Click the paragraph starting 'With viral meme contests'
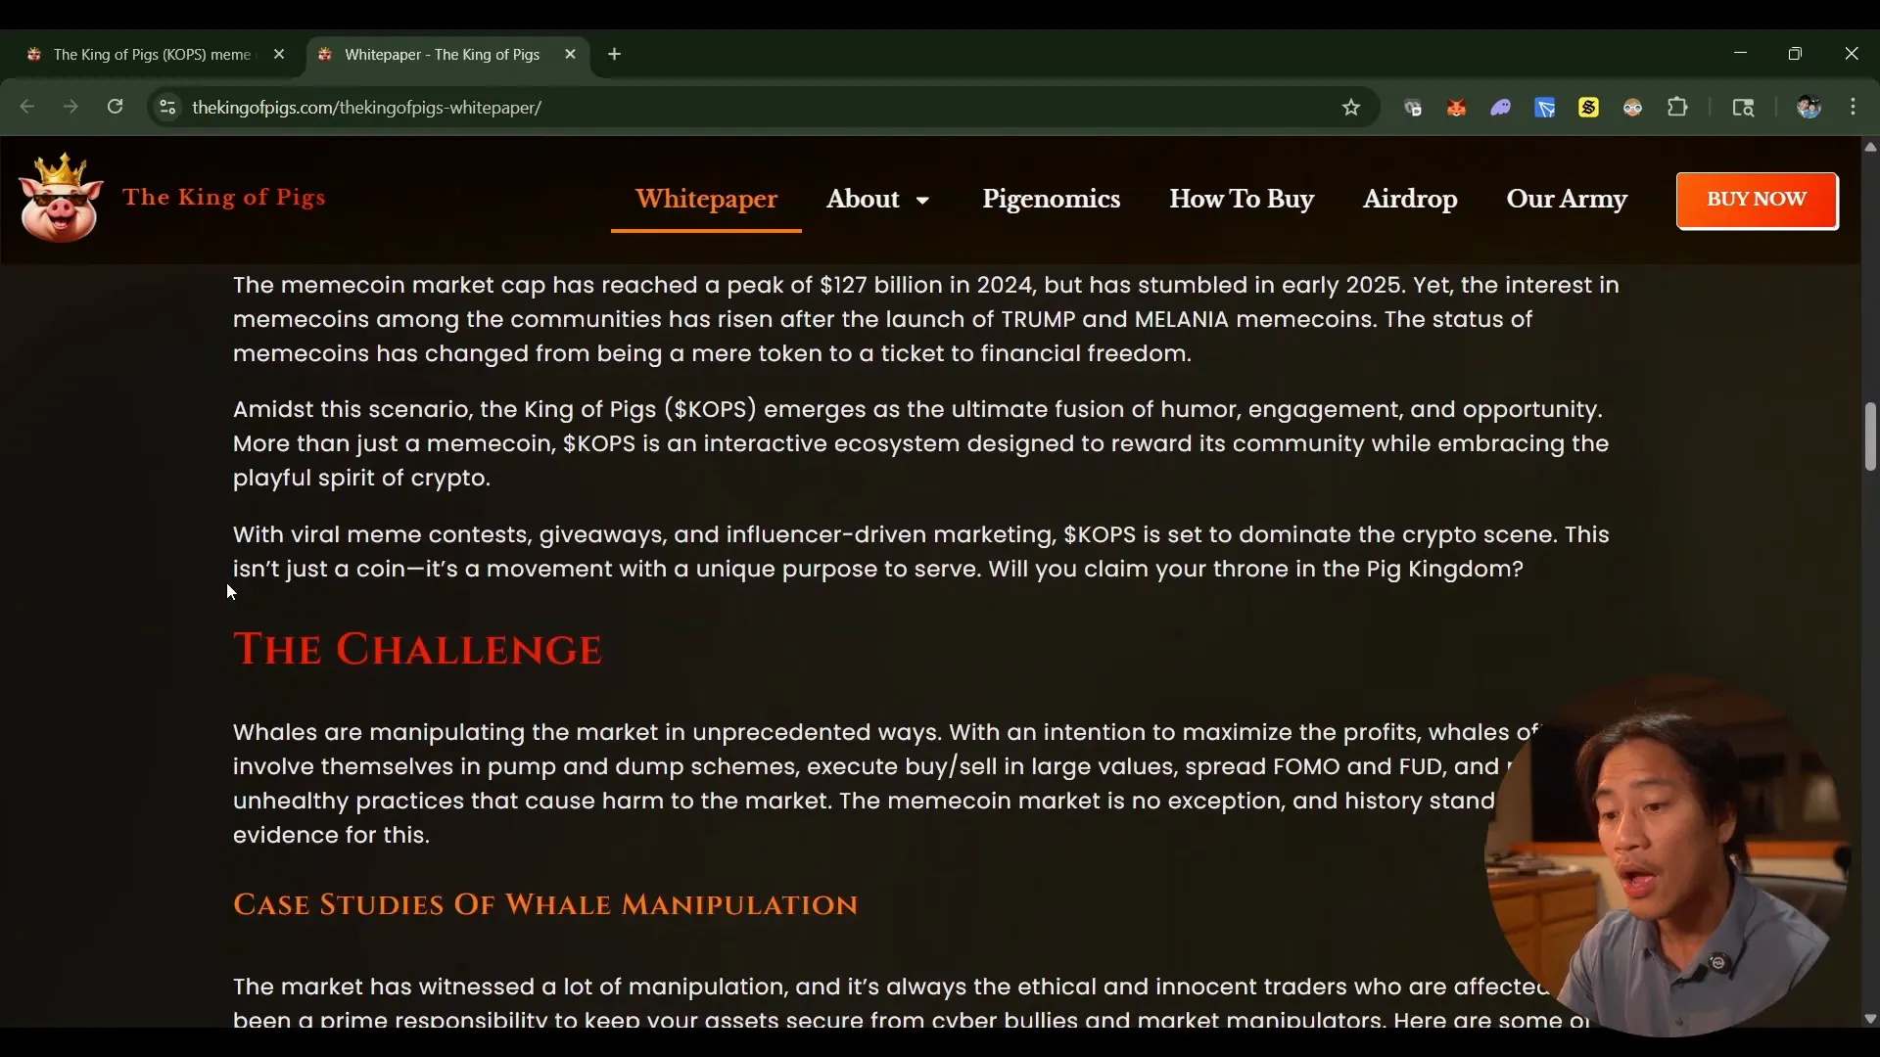The image size is (1880, 1057). (x=921, y=552)
